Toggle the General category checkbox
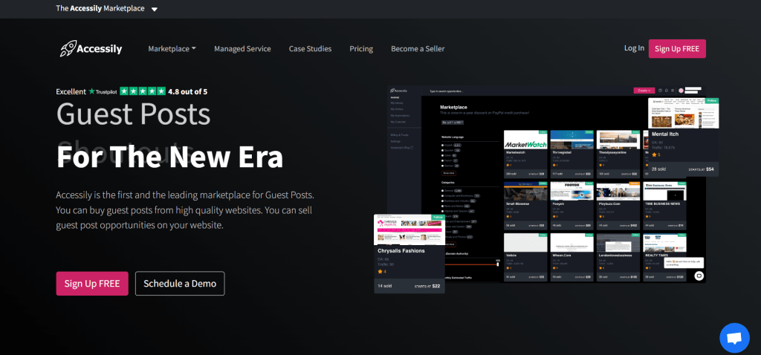This screenshot has width=761, height=355. coord(443,191)
